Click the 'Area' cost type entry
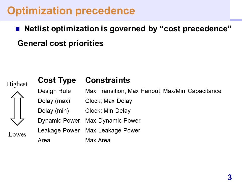242x182 pixels. click(x=44, y=140)
